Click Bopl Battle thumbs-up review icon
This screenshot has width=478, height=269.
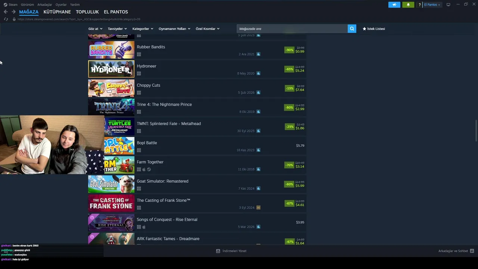258,150
